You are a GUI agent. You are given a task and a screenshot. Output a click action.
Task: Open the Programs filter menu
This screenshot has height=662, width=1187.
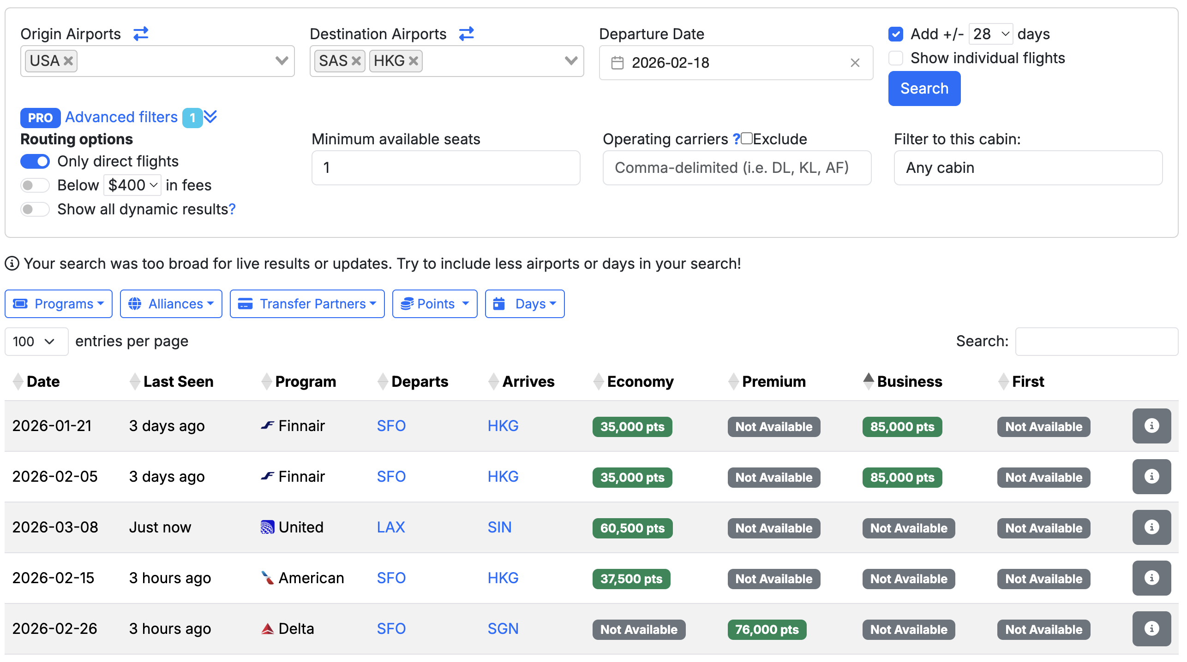pos(59,304)
